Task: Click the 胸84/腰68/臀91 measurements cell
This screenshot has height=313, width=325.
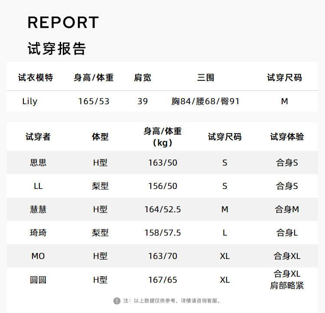Action: [205, 101]
